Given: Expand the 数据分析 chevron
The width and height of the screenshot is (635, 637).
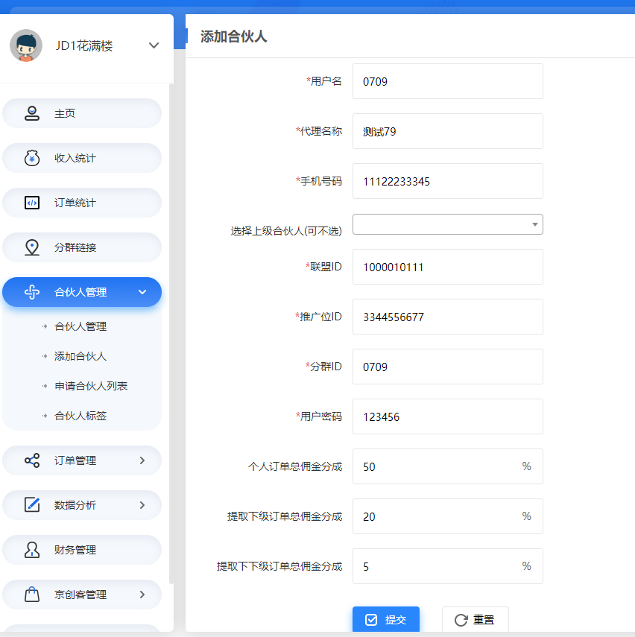Looking at the screenshot, I should pyautogui.click(x=142, y=505).
